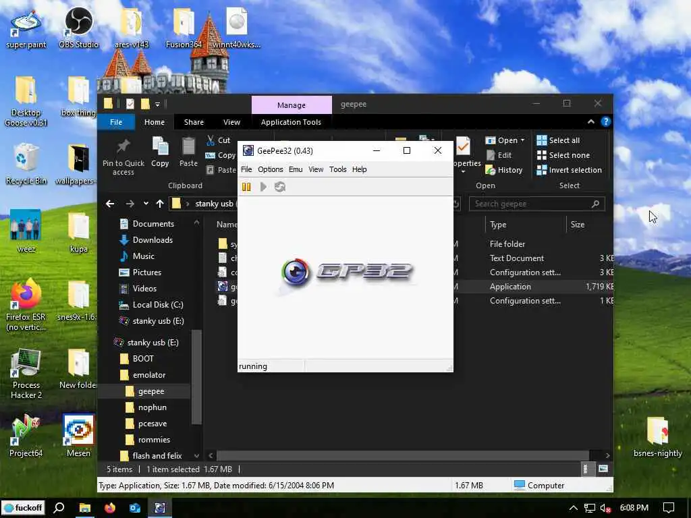Click Select none in ribbon

(x=563, y=155)
